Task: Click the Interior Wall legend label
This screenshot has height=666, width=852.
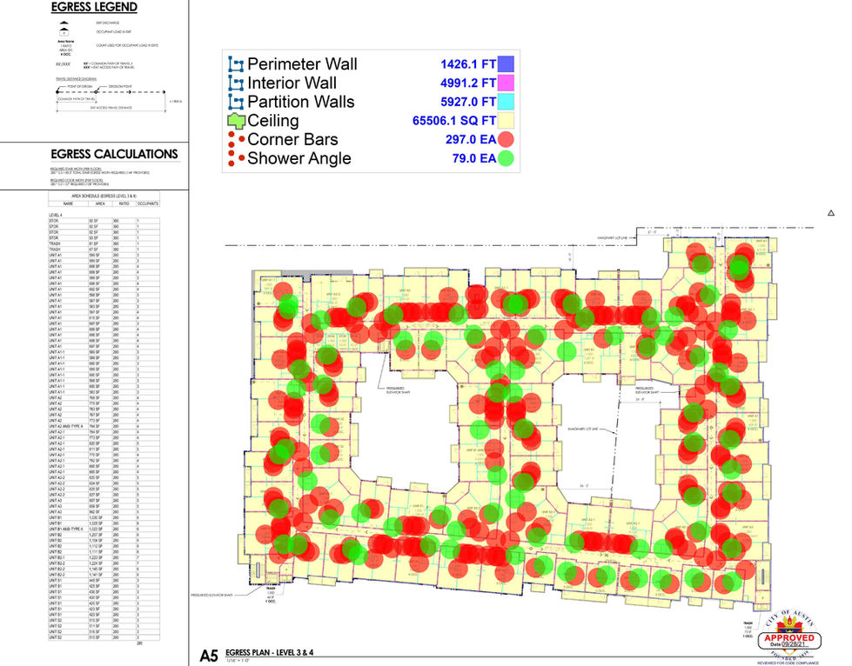Action: click(292, 83)
